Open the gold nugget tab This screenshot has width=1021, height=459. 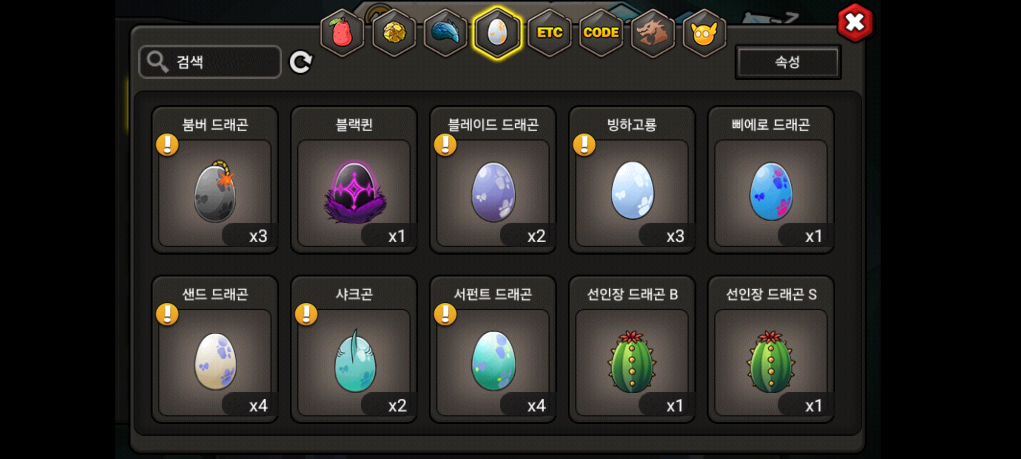tap(394, 33)
